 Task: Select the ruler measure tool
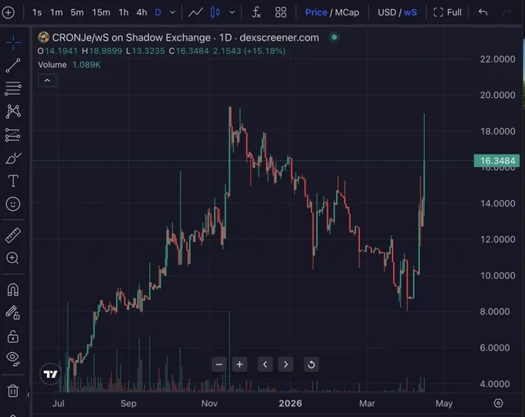coord(13,235)
